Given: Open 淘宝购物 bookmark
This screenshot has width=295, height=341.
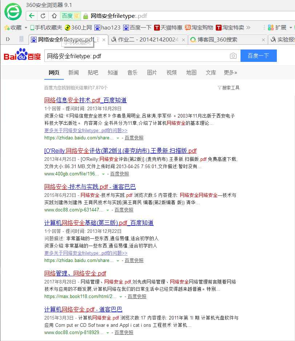Looking at the screenshot, I should [199, 28].
